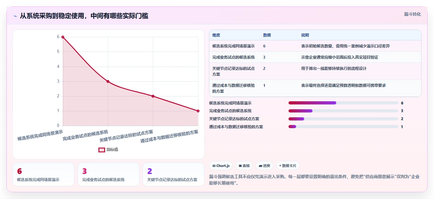Screen dimensions: 434x199
Task: Click table cell 完成业务试点的候选系统
Action: coord(233,57)
